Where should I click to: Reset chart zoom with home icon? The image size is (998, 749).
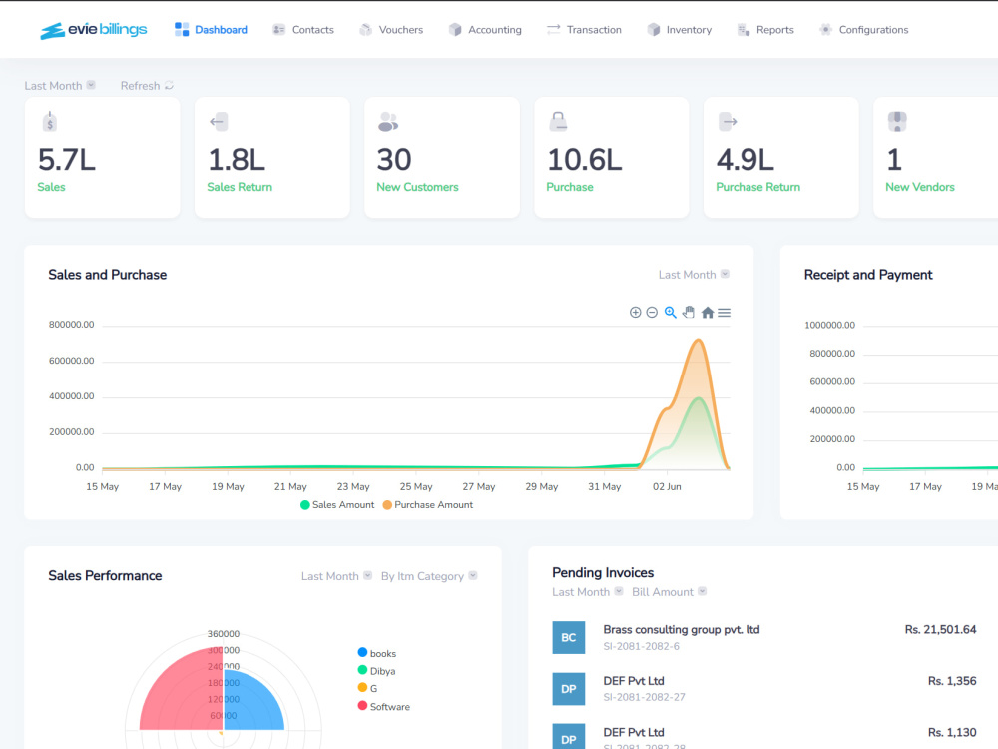point(708,312)
